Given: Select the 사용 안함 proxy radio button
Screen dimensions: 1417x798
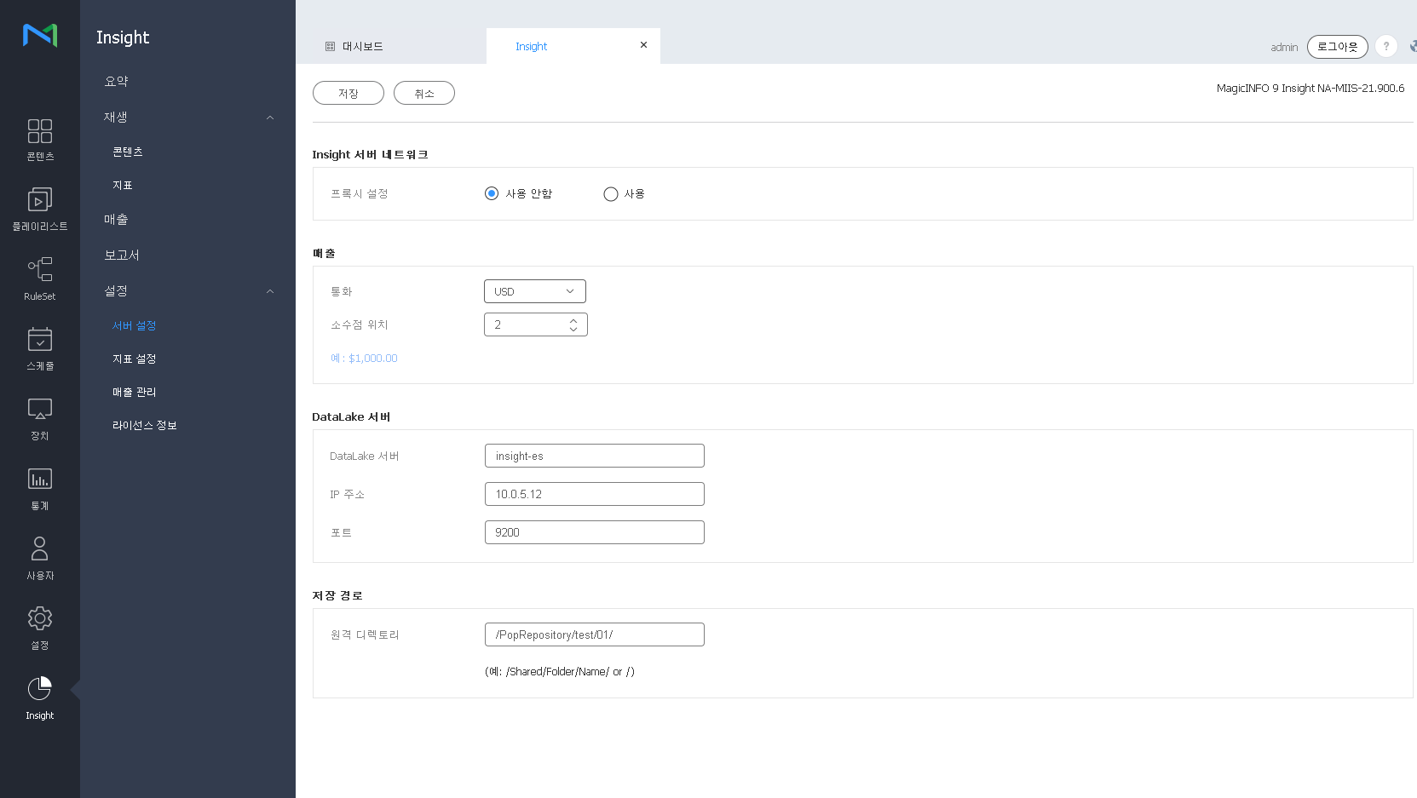Looking at the screenshot, I should pos(492,194).
